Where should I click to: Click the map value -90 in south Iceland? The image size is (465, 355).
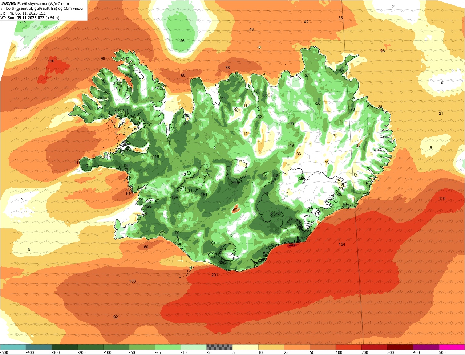[176, 233]
